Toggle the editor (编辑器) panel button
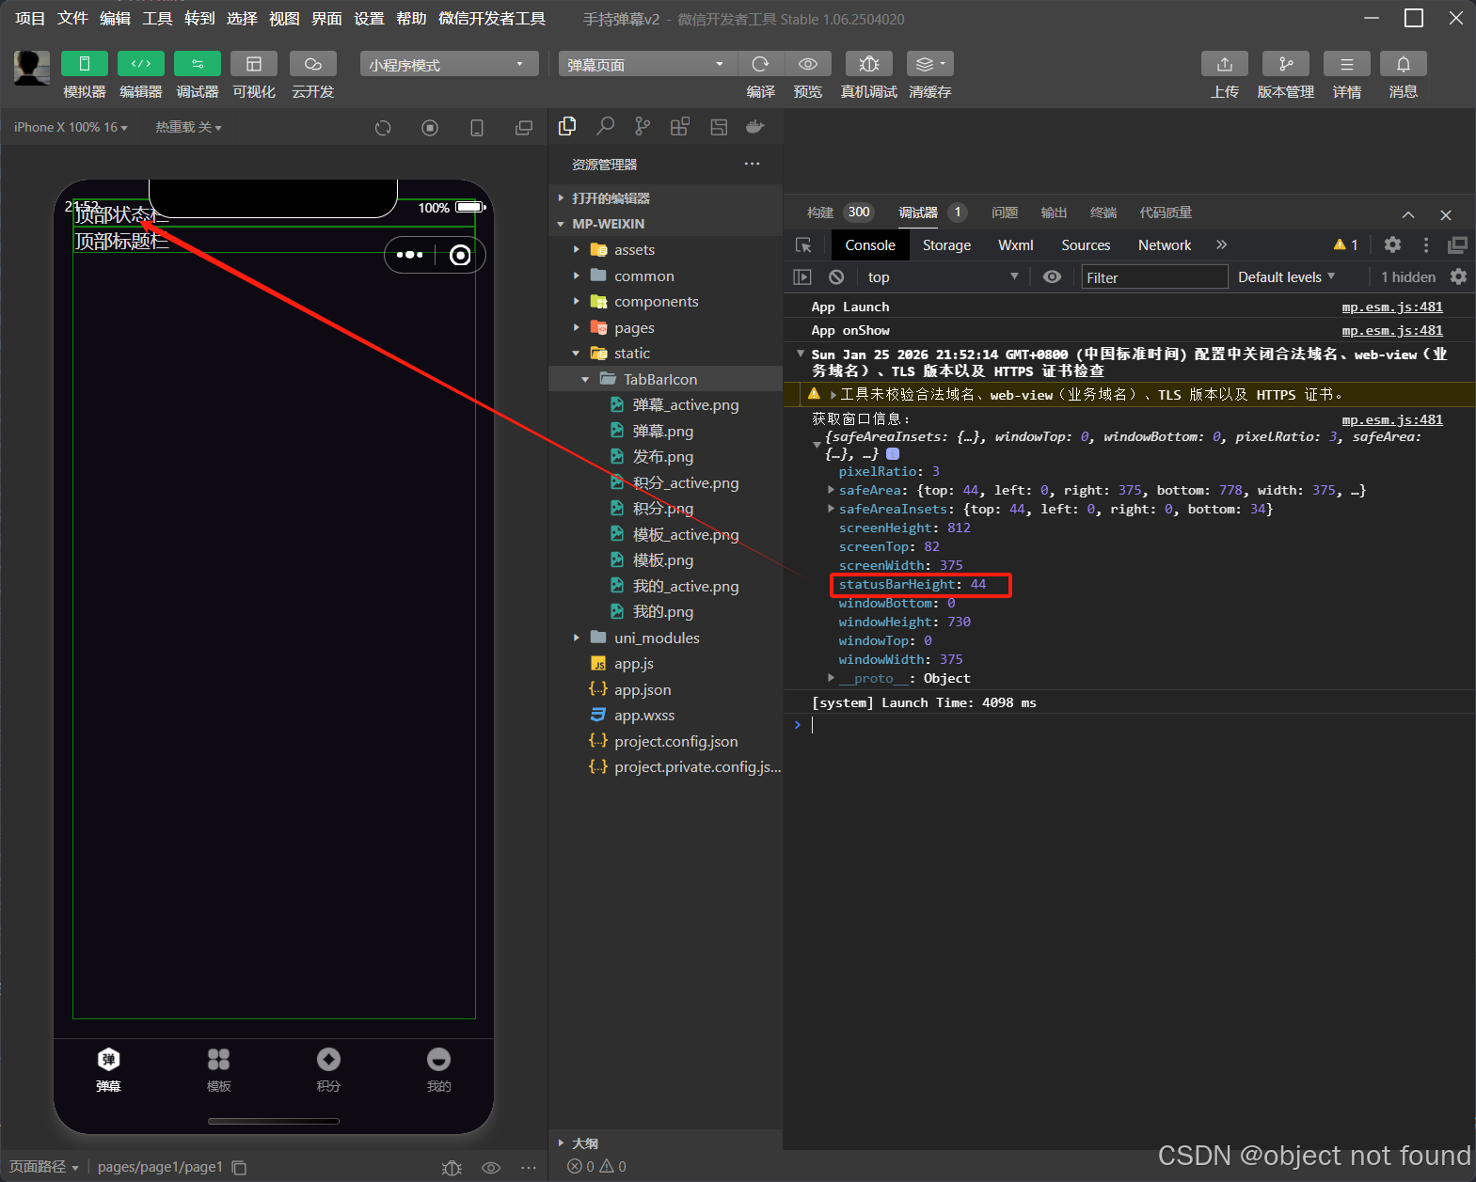 coord(141,64)
